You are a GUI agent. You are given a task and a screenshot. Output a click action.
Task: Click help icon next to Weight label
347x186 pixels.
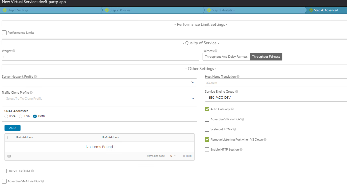pos(14,51)
